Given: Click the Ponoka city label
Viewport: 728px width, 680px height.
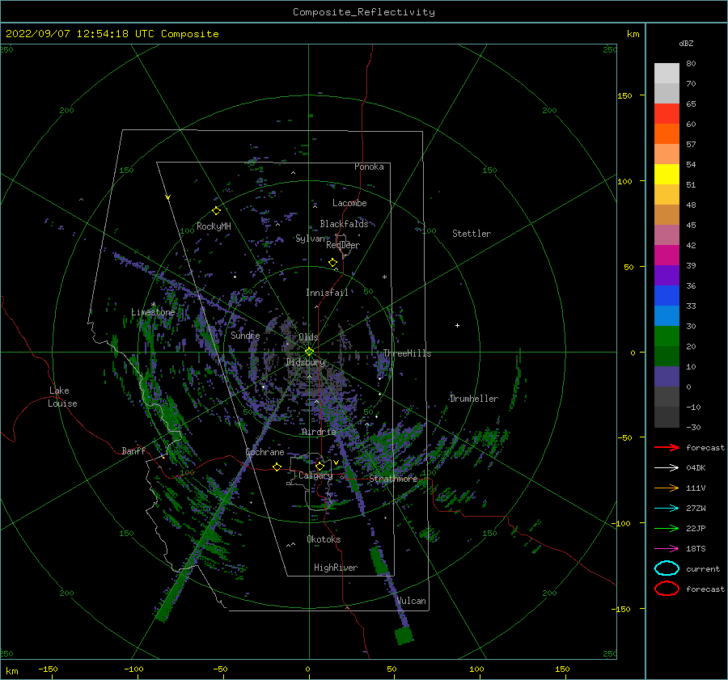Looking at the screenshot, I should [x=369, y=167].
